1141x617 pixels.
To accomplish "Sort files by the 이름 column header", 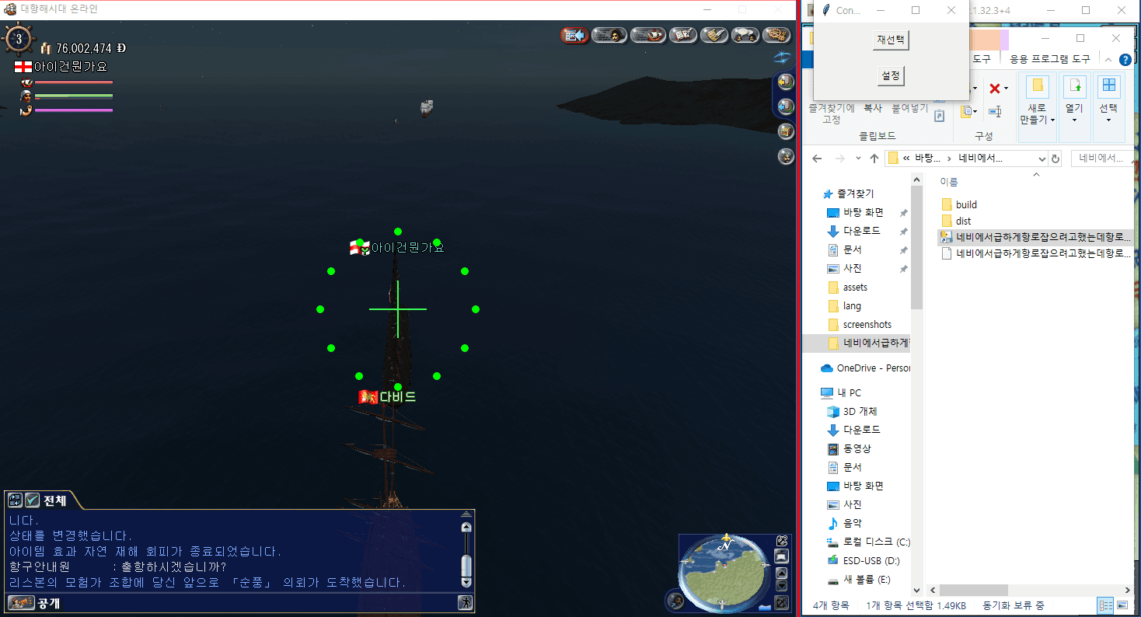I will [949, 182].
